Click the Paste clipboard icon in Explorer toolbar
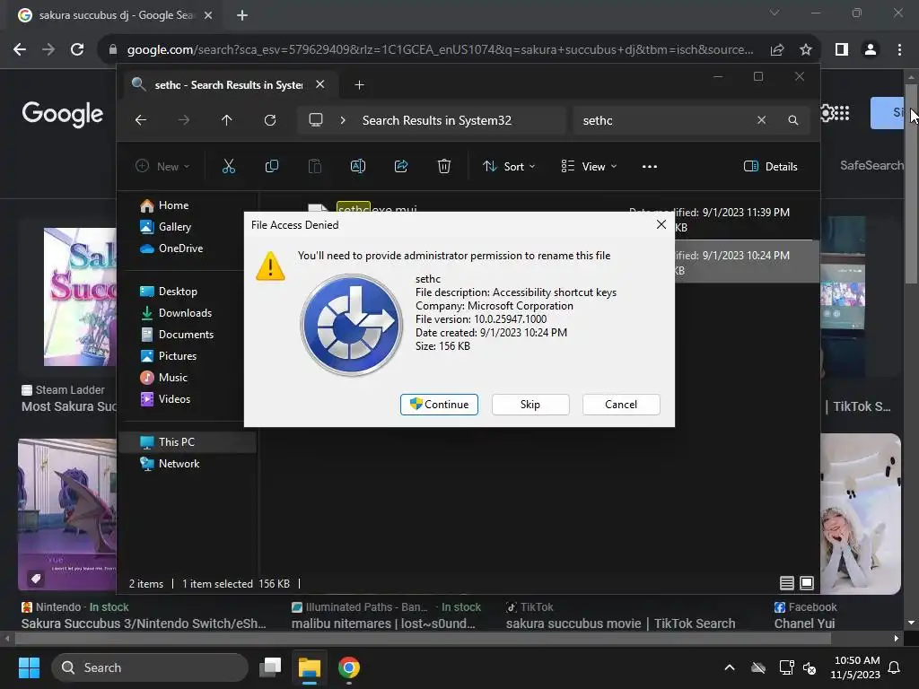 [x=315, y=166]
